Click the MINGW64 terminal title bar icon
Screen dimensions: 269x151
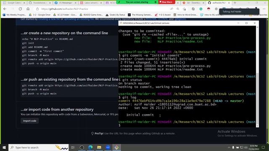point(121,23)
